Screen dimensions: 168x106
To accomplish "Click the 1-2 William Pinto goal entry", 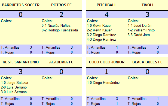I will (141, 30).
